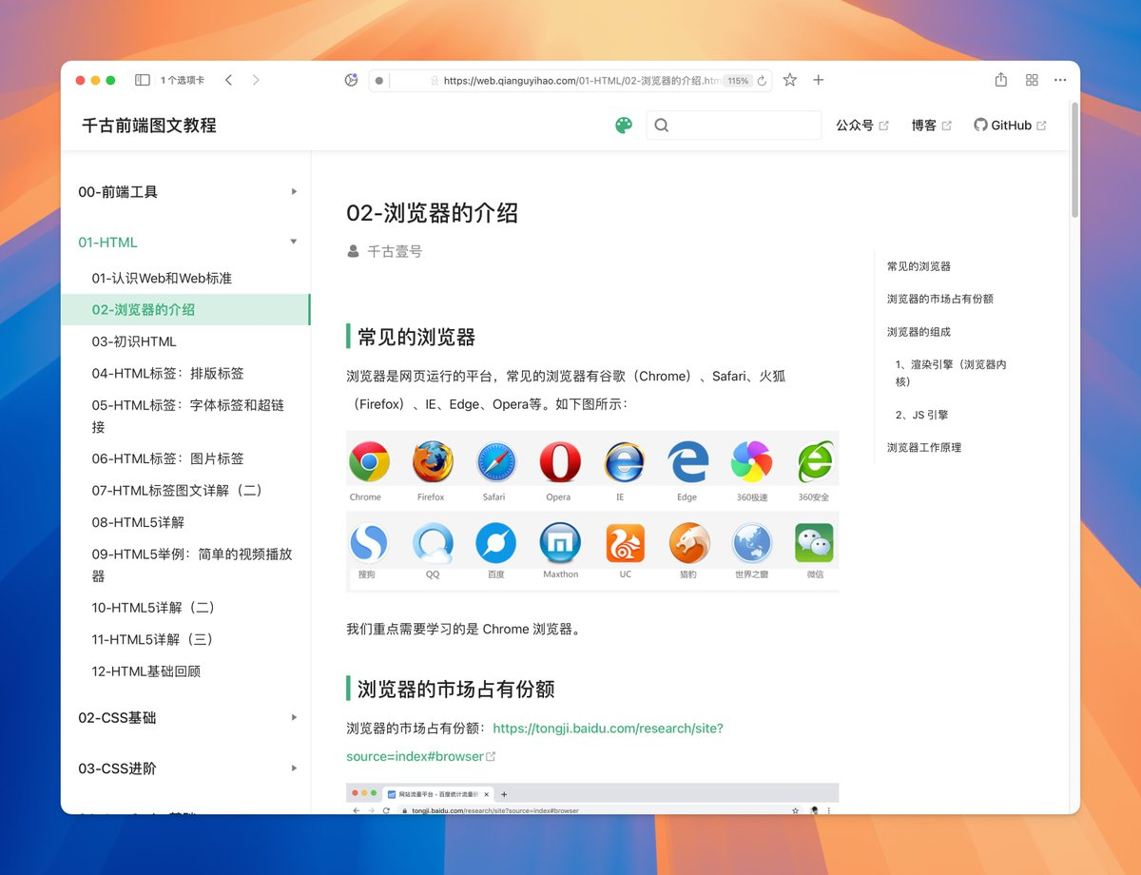The height and width of the screenshot is (875, 1141).
Task: Click the Firefox logo in browser image
Action: click(x=433, y=462)
